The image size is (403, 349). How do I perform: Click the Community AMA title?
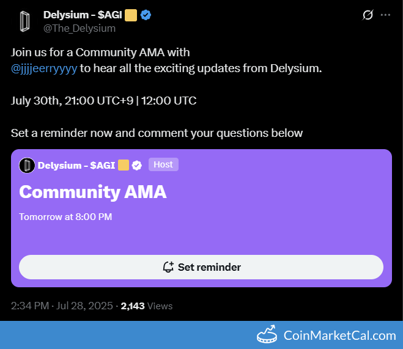click(x=93, y=192)
